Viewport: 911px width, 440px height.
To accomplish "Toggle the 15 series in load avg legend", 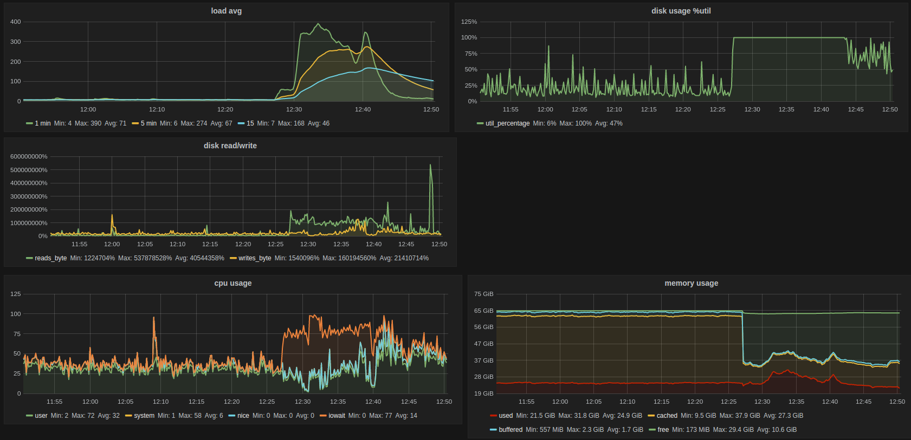I will click(250, 123).
